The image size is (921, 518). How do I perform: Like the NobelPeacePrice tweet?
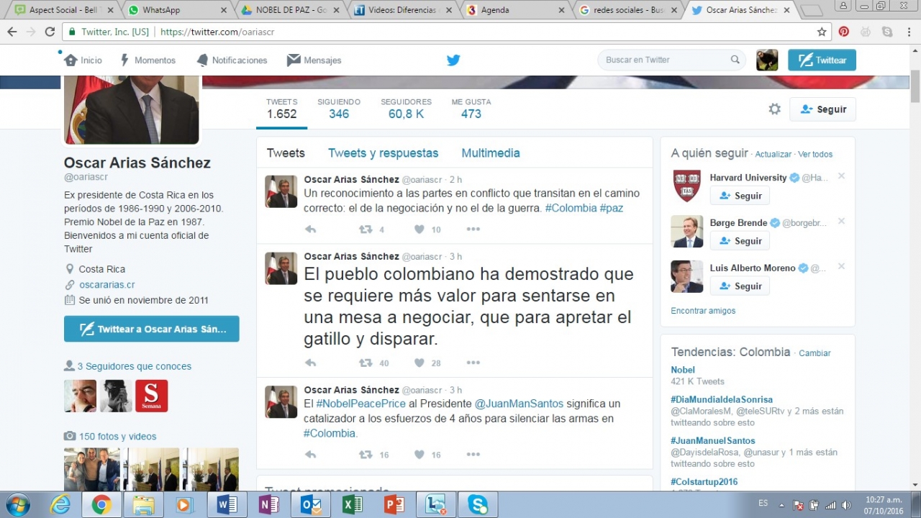tap(419, 455)
